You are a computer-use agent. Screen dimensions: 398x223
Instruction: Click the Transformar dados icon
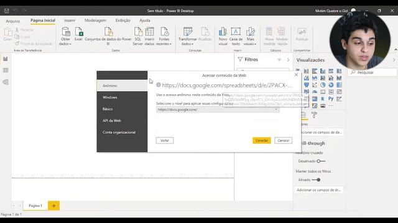tap(188, 32)
